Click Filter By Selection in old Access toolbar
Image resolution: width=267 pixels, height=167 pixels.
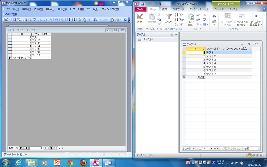pos(79,20)
